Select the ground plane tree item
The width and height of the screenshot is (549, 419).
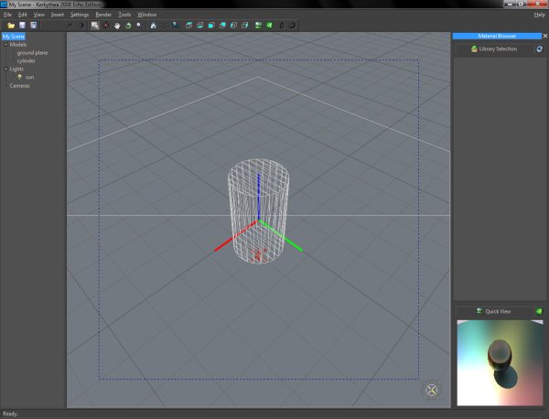coord(32,53)
